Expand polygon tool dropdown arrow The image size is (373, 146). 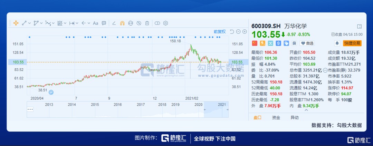(x=41, y=23)
